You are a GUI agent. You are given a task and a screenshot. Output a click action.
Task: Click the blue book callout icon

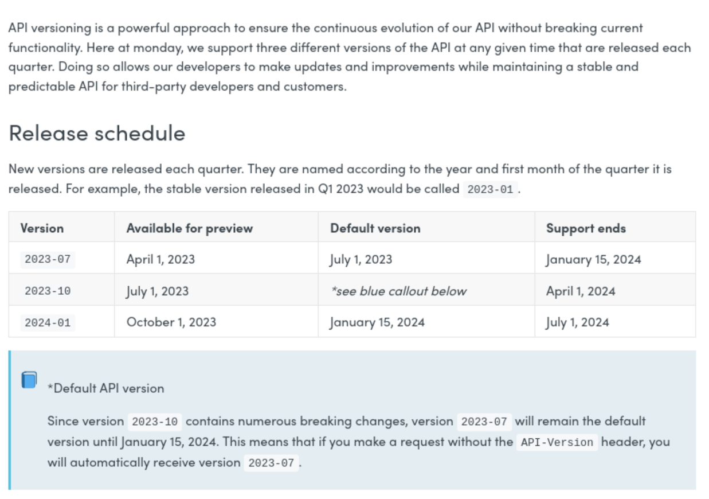[29, 380]
